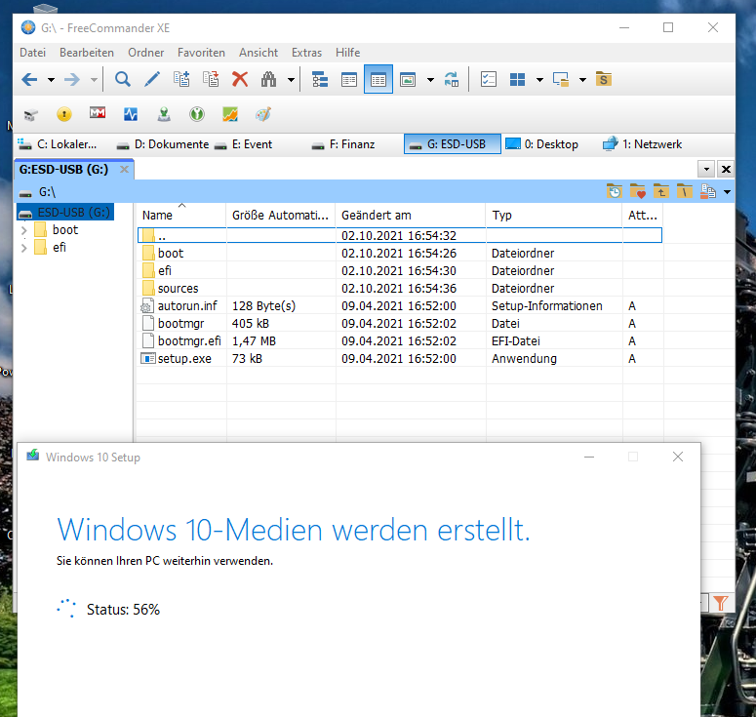
Task: Click the checklist select-items icon
Action: tap(489, 80)
